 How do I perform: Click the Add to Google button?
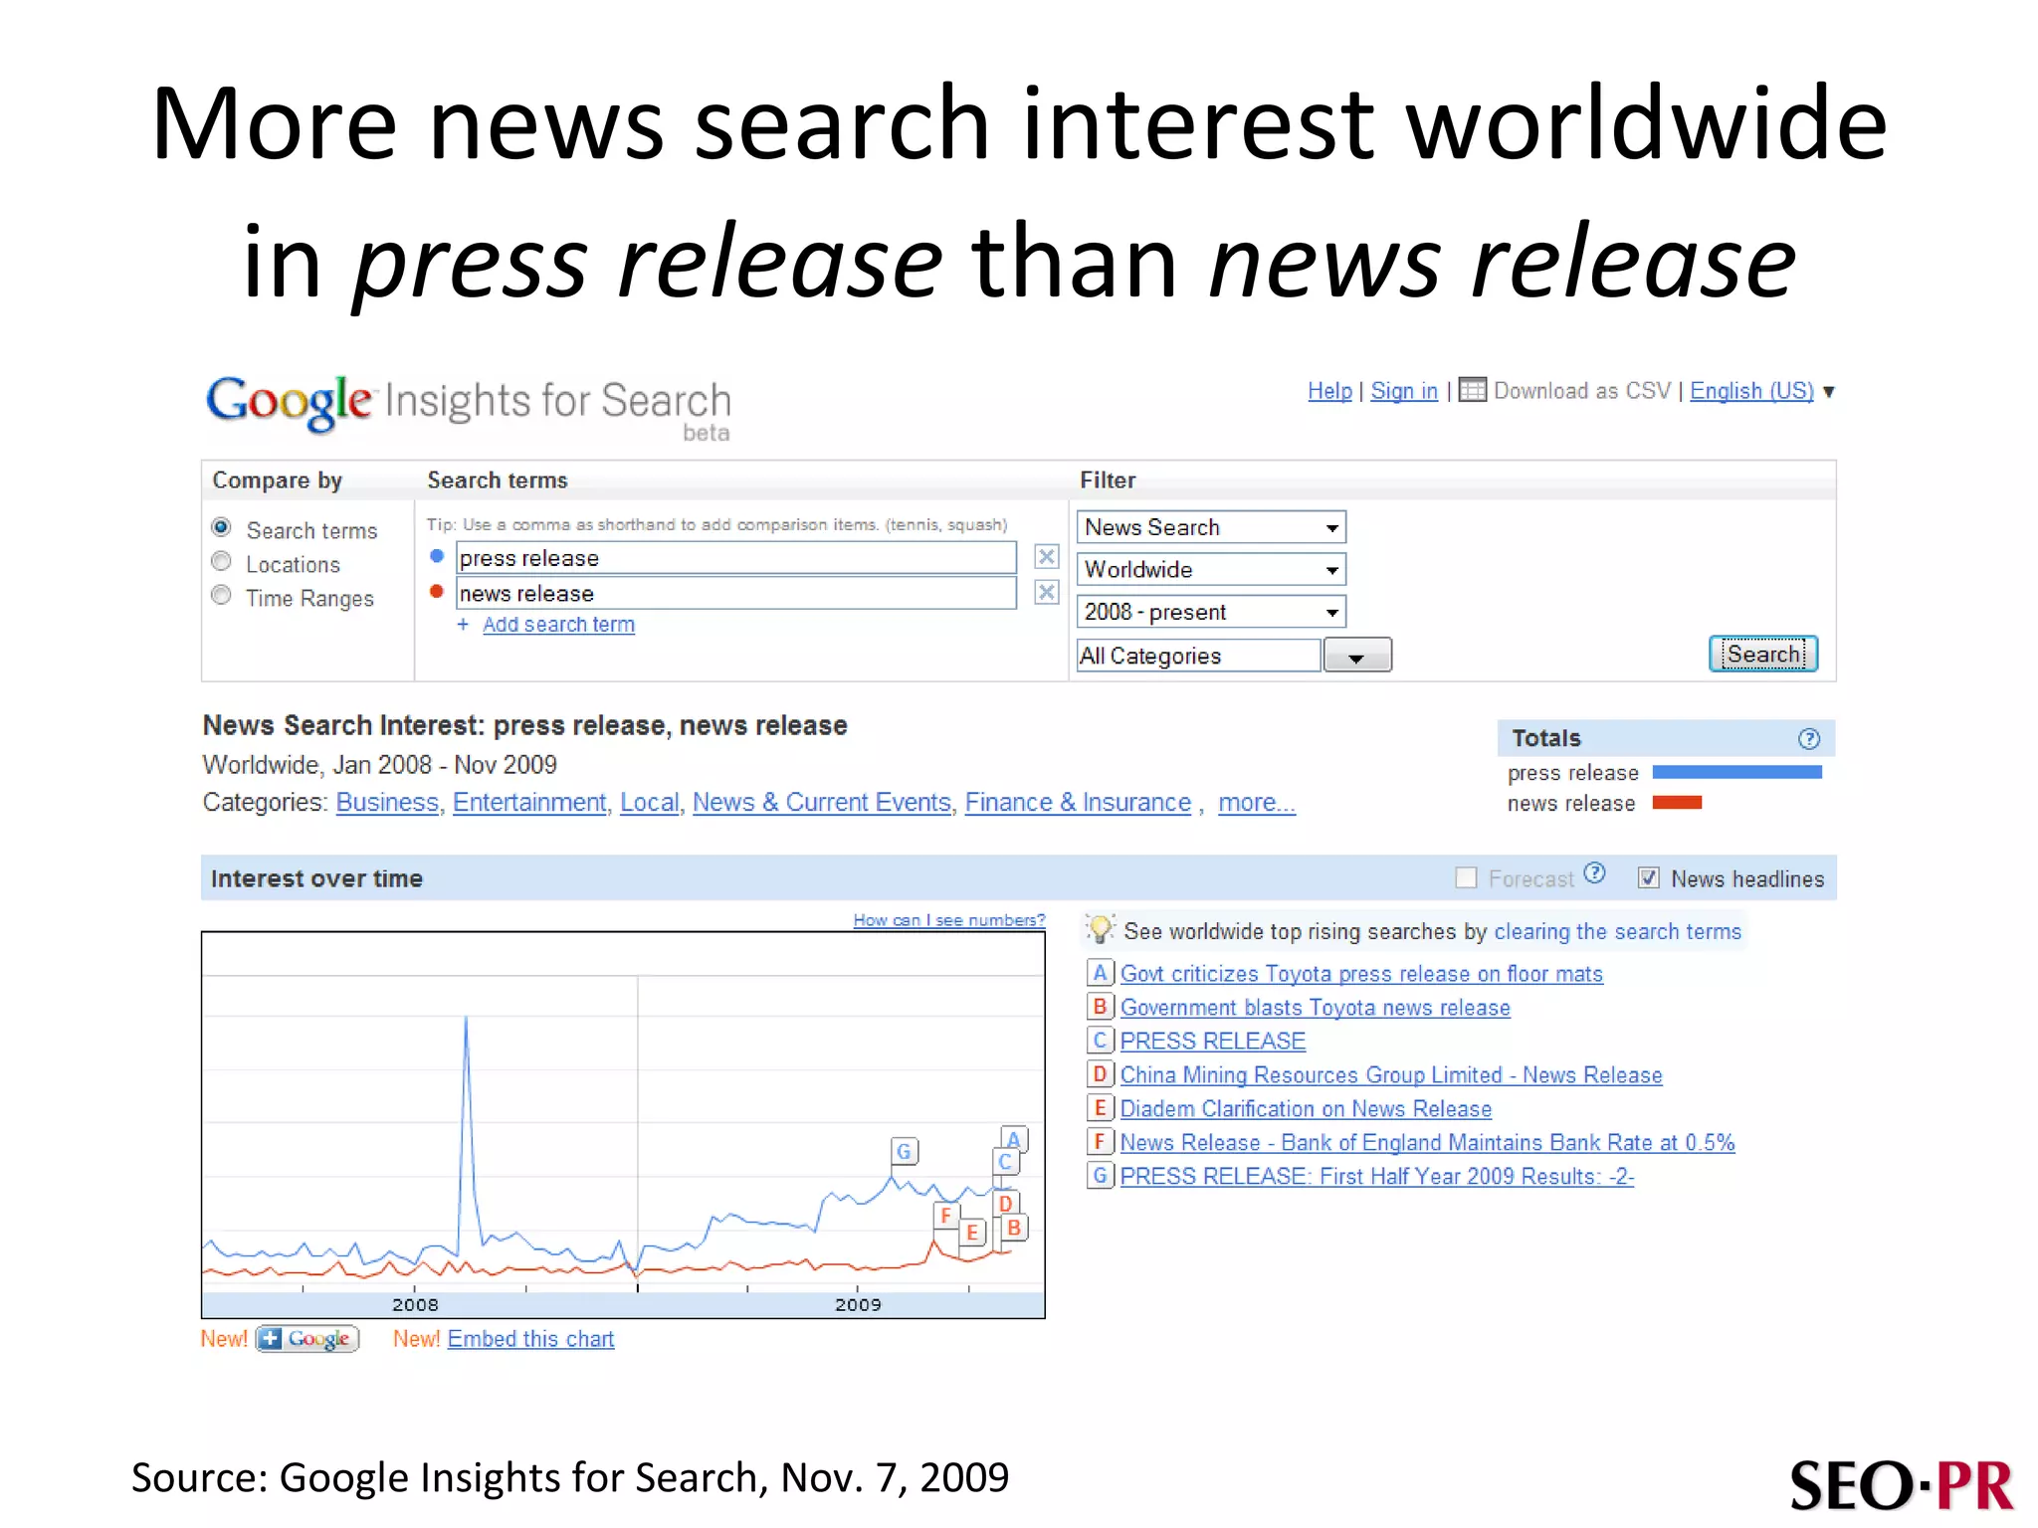tap(307, 1339)
